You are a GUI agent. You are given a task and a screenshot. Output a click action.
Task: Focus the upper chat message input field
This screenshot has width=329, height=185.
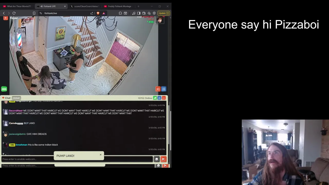click(77, 159)
